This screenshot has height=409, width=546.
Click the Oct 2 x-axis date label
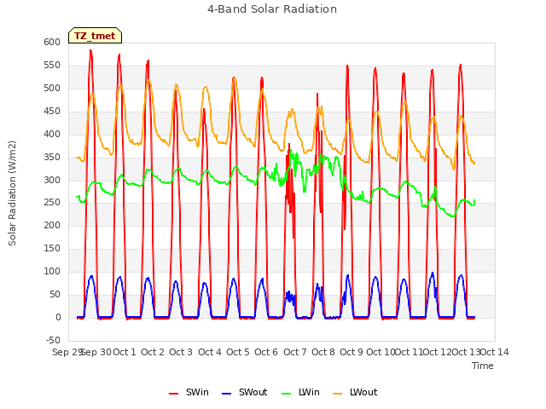(x=153, y=352)
